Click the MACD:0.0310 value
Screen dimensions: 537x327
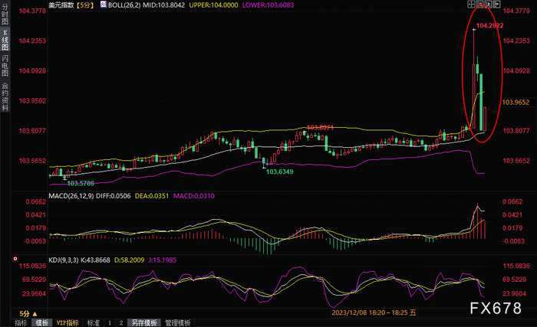click(194, 196)
